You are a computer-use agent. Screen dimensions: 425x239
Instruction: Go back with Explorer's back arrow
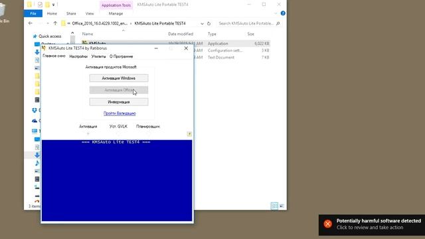[x=31, y=23]
